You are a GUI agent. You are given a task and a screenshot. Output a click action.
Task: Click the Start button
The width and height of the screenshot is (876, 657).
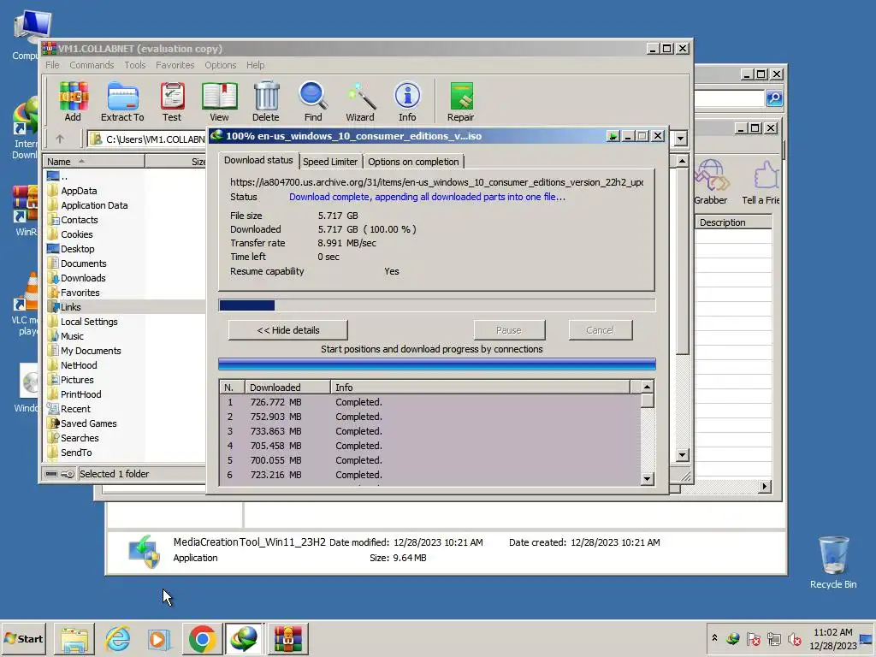point(23,638)
